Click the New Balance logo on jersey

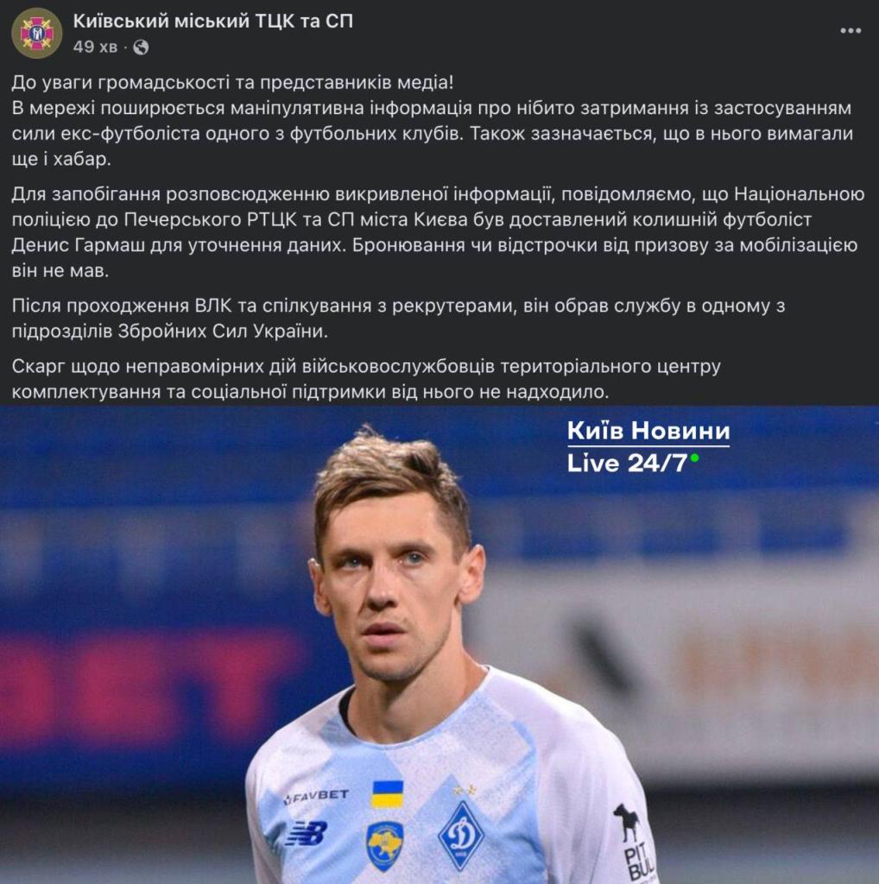click(307, 834)
